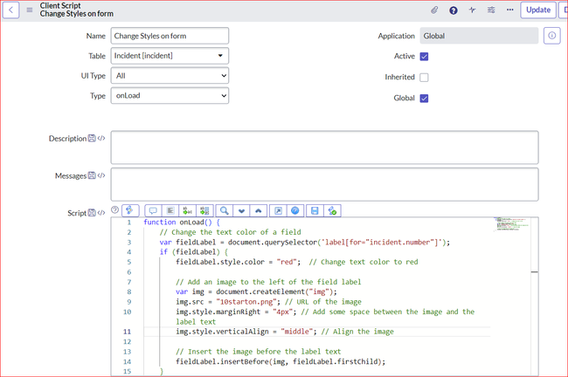Open the activity stream icon
The image size is (568, 377).
472,10
